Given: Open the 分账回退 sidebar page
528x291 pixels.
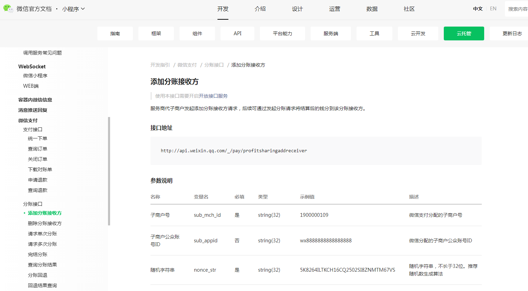Looking at the screenshot, I should pos(38,275).
